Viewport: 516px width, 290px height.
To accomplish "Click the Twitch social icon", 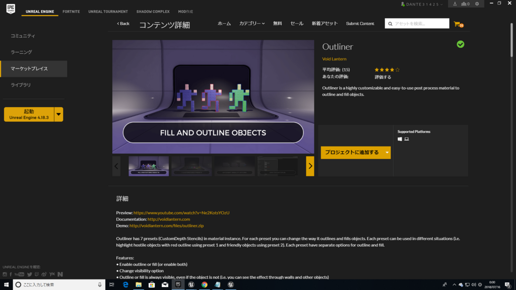I will pos(37,274).
